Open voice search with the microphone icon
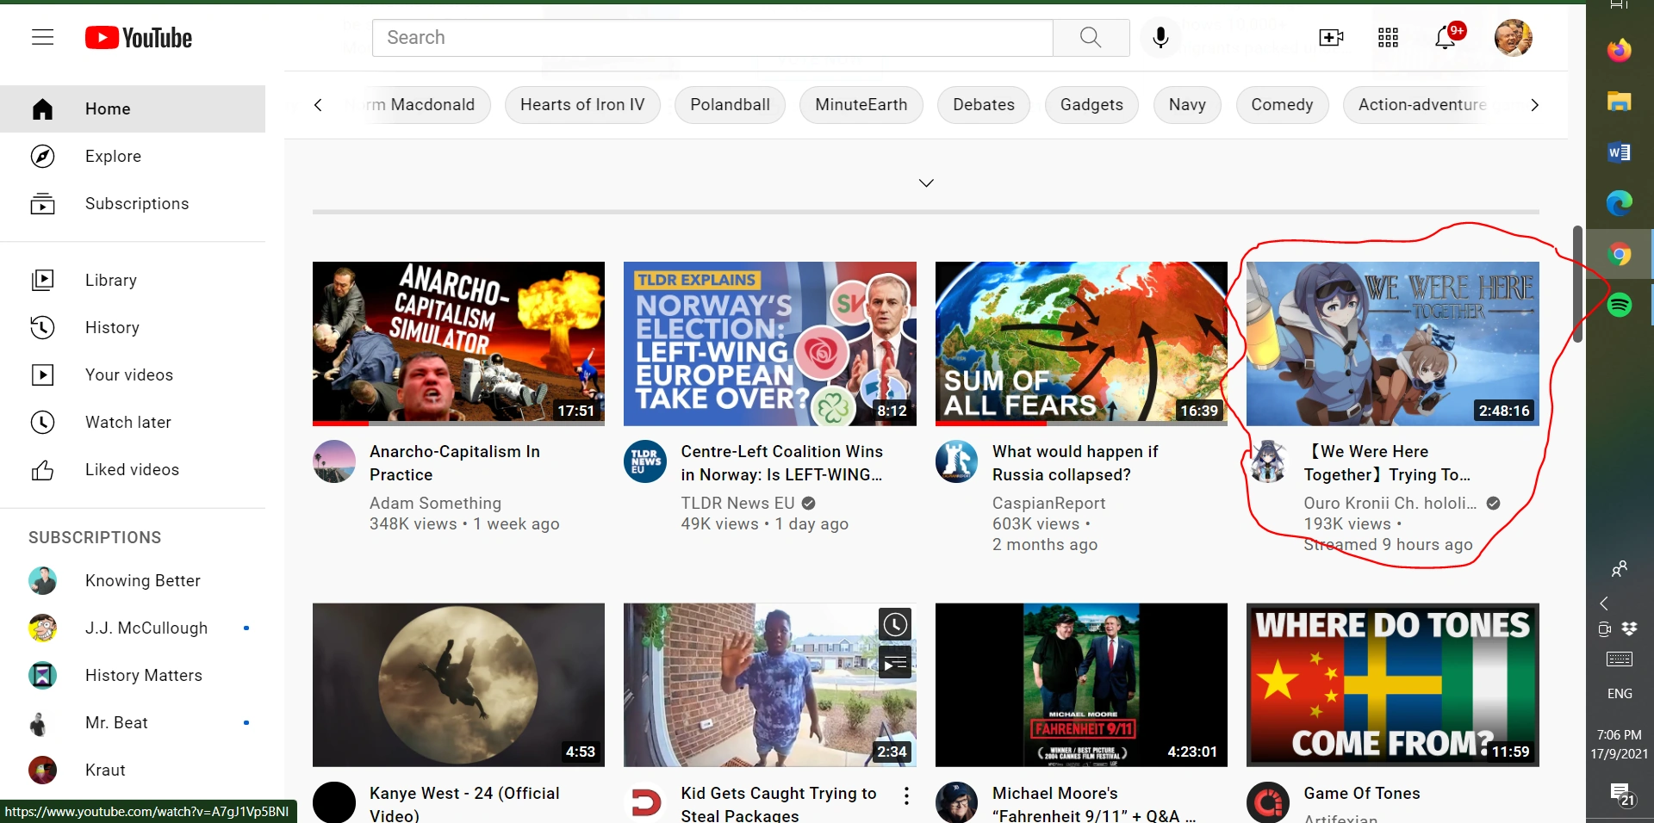1654x823 pixels. pyautogui.click(x=1160, y=37)
